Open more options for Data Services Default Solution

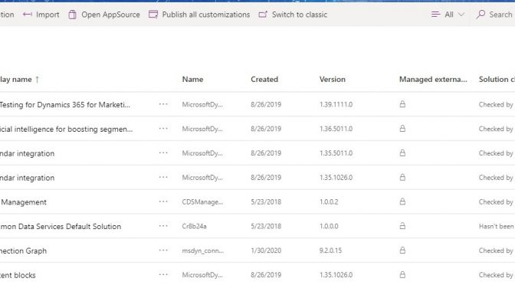(x=163, y=226)
